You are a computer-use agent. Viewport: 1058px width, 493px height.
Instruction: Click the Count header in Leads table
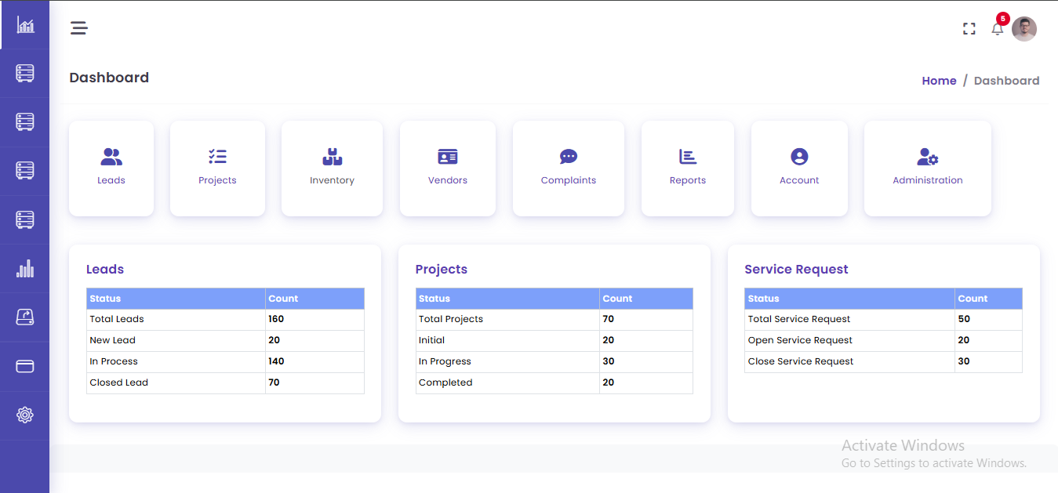[x=283, y=299]
